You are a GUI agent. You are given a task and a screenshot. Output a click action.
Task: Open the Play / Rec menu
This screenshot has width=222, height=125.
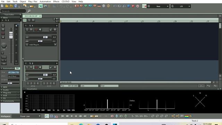click(x=33, y=1)
